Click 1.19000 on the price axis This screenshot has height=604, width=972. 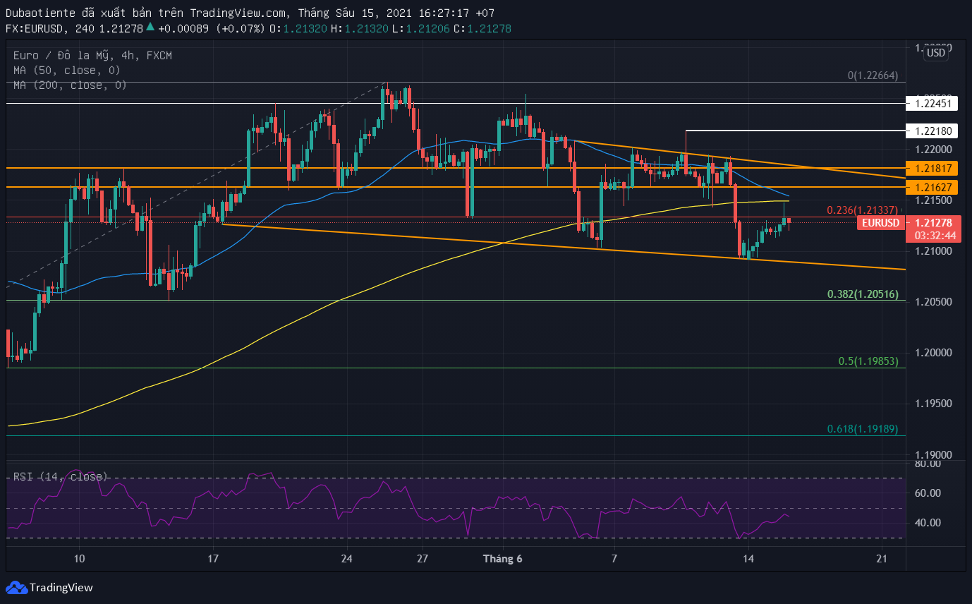point(933,454)
